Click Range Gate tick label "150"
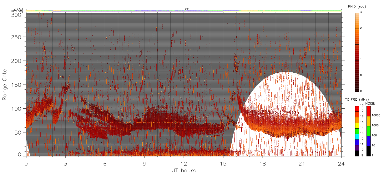 (17, 85)
